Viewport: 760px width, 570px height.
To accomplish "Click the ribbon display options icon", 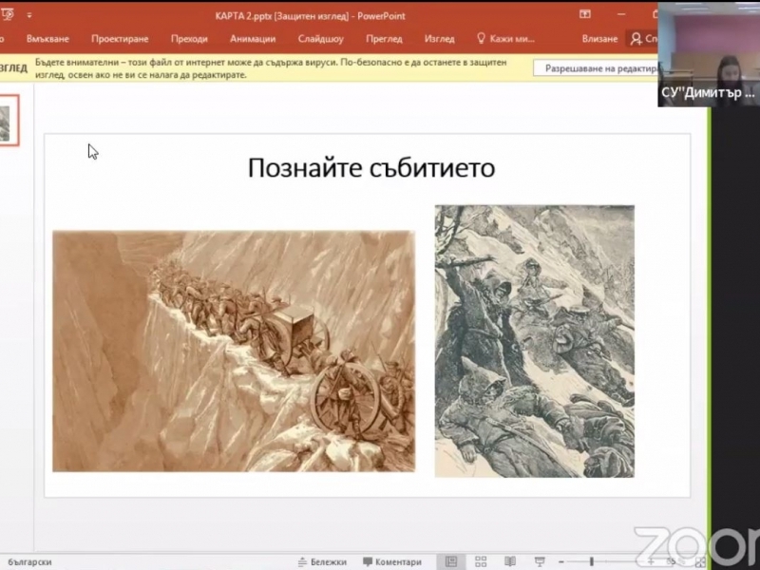I will click(x=585, y=14).
